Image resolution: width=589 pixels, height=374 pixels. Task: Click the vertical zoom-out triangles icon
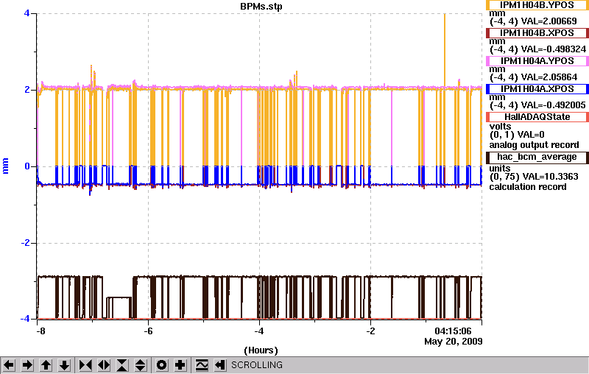tap(141, 365)
